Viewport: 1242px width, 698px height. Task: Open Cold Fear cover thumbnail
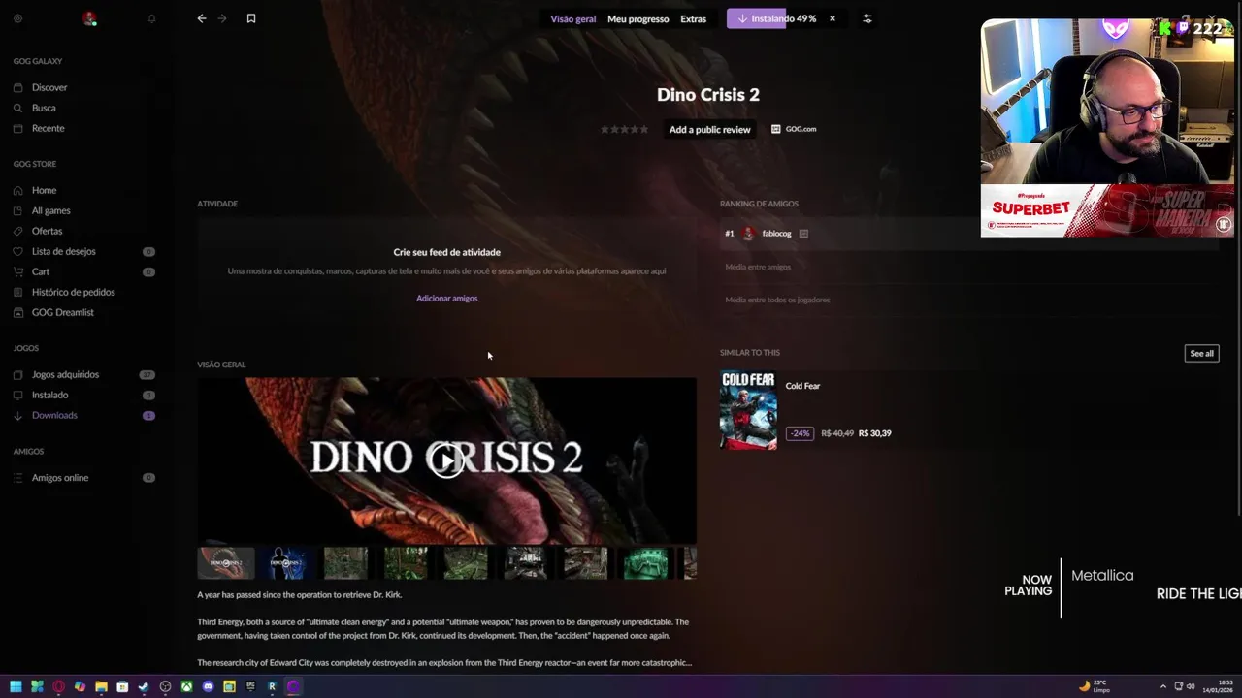tap(748, 410)
